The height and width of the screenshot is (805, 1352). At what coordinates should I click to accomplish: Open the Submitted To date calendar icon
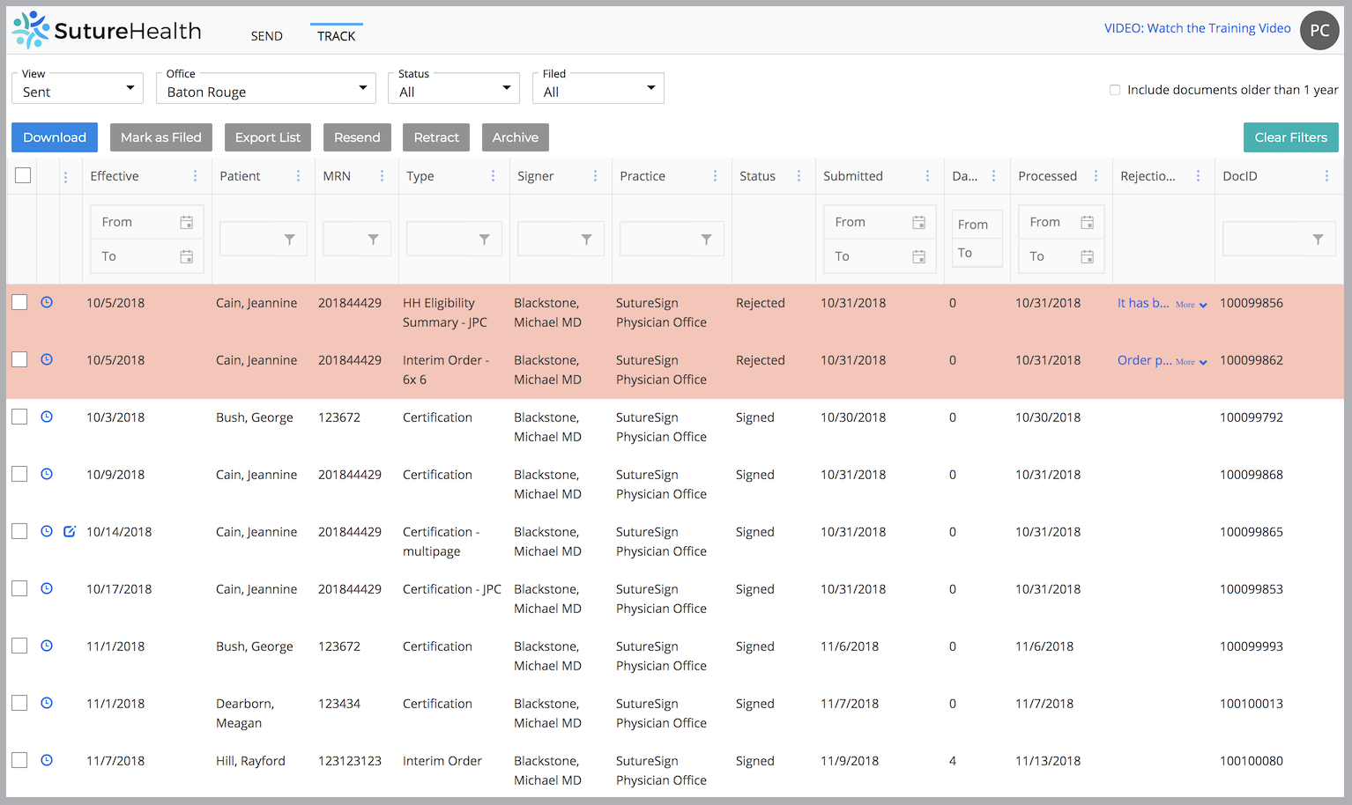(x=918, y=256)
